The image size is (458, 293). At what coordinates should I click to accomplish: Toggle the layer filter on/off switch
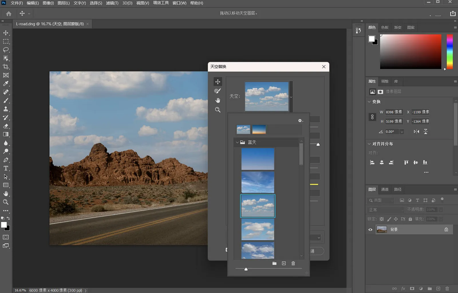pos(442,199)
